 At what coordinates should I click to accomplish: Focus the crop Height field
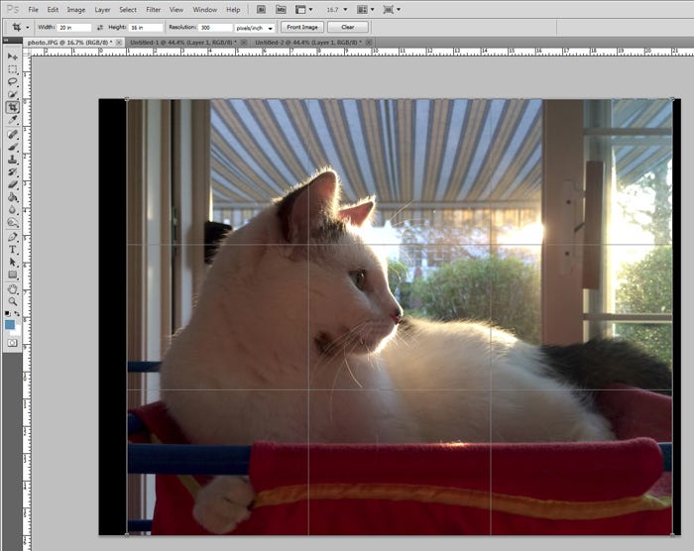click(146, 28)
